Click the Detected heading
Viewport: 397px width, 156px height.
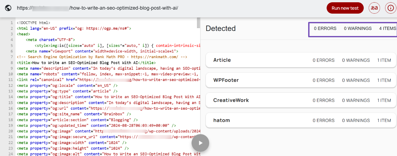[x=220, y=28]
